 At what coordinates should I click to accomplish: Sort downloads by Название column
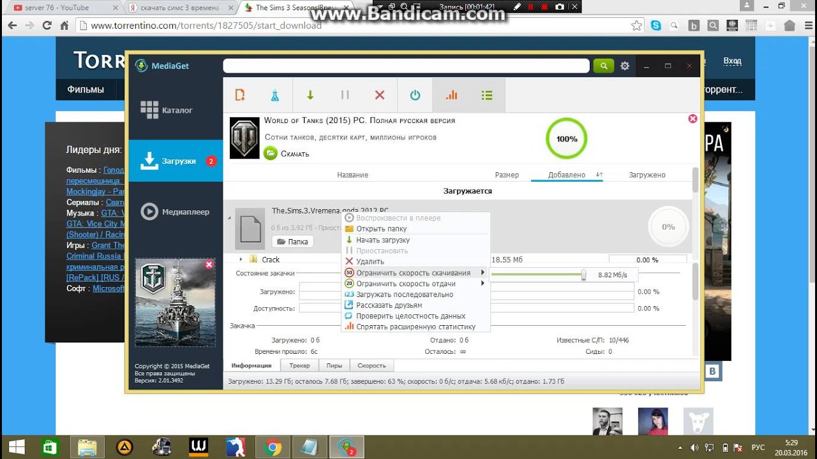(x=352, y=175)
